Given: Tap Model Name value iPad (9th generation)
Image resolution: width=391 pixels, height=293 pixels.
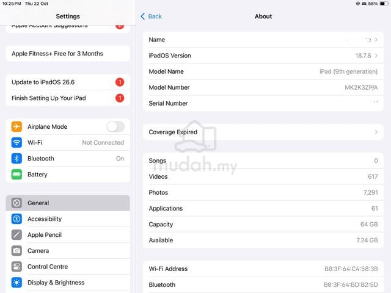Looking at the screenshot, I should click(x=348, y=71).
